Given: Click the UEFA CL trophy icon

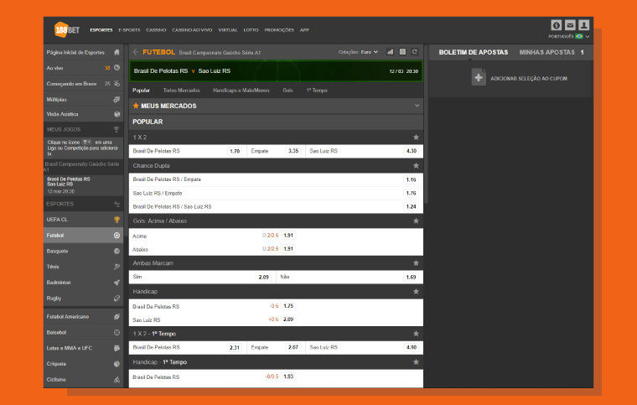Looking at the screenshot, I should (x=117, y=220).
